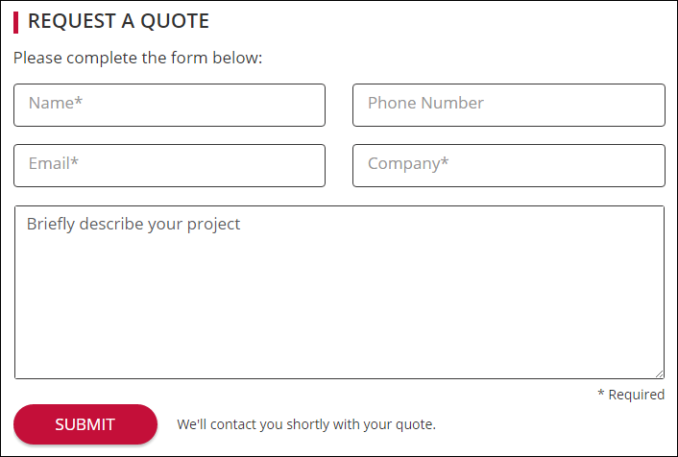Click into the Company field
This screenshot has height=457, width=678.
[508, 165]
